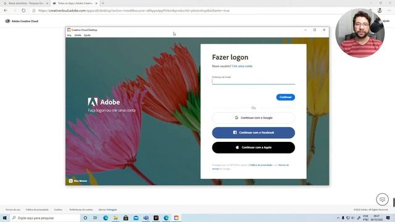Open the Janela menu in Creative Cloud Desktop

78,35
